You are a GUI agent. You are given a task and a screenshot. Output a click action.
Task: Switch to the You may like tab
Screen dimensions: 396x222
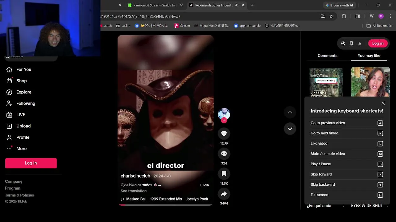click(x=369, y=55)
